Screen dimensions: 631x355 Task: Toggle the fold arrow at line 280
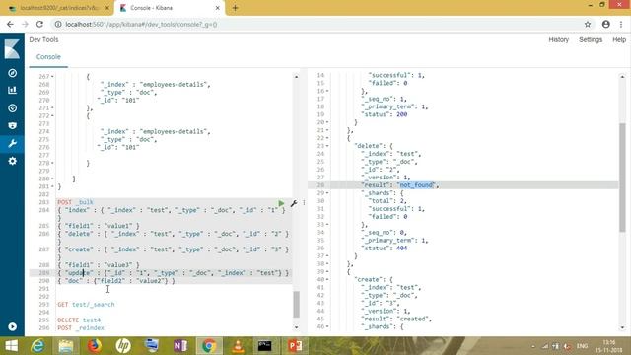click(52, 178)
